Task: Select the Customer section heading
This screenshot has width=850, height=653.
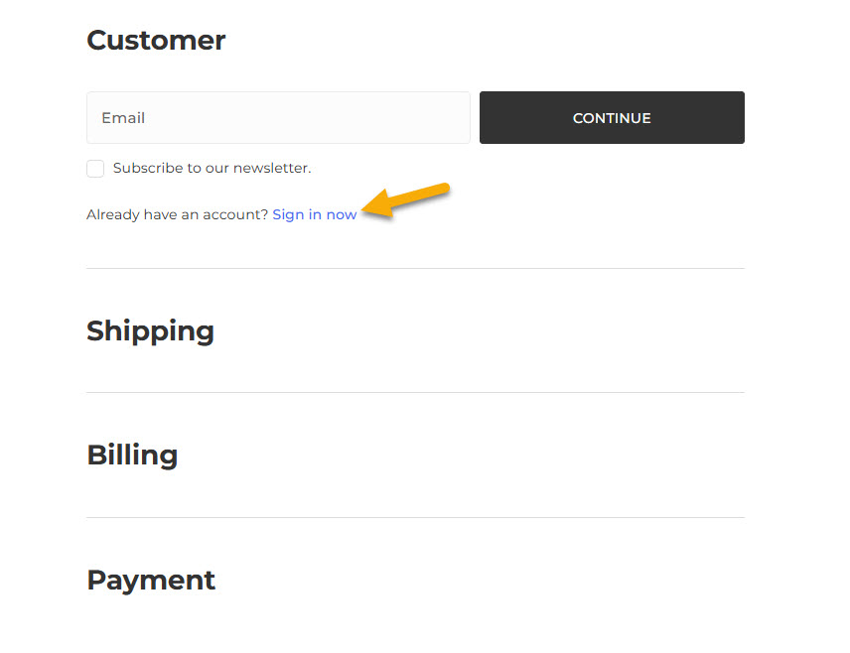Action: click(x=156, y=41)
